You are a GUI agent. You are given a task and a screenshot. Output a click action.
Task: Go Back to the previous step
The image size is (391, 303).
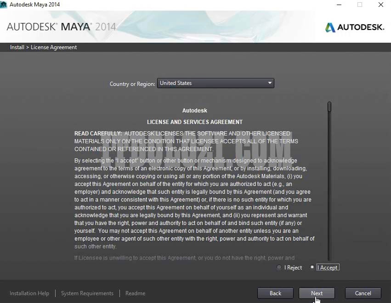point(275,293)
